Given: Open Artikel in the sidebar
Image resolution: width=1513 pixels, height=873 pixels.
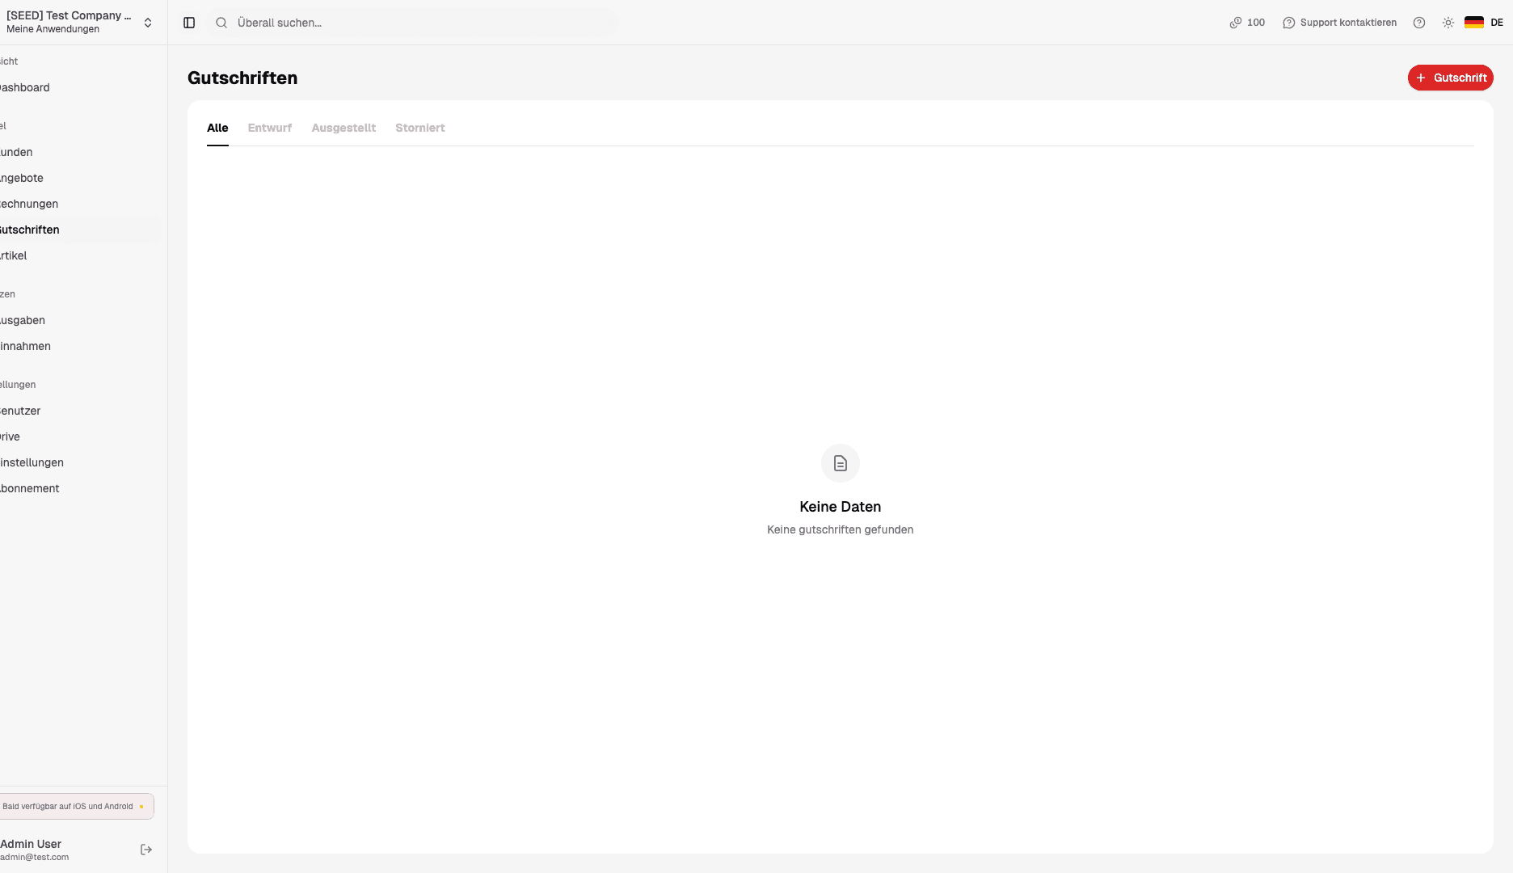Looking at the screenshot, I should [x=79, y=255].
